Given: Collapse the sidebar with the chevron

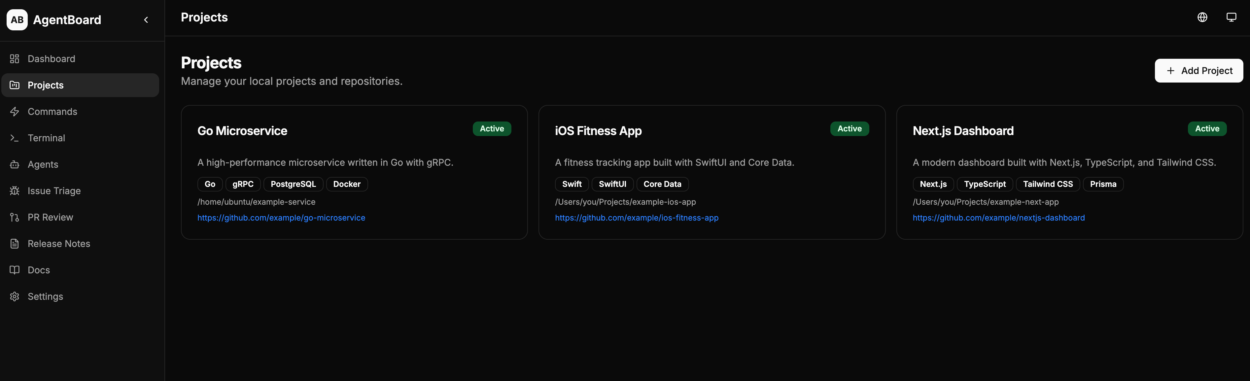Looking at the screenshot, I should [x=146, y=20].
